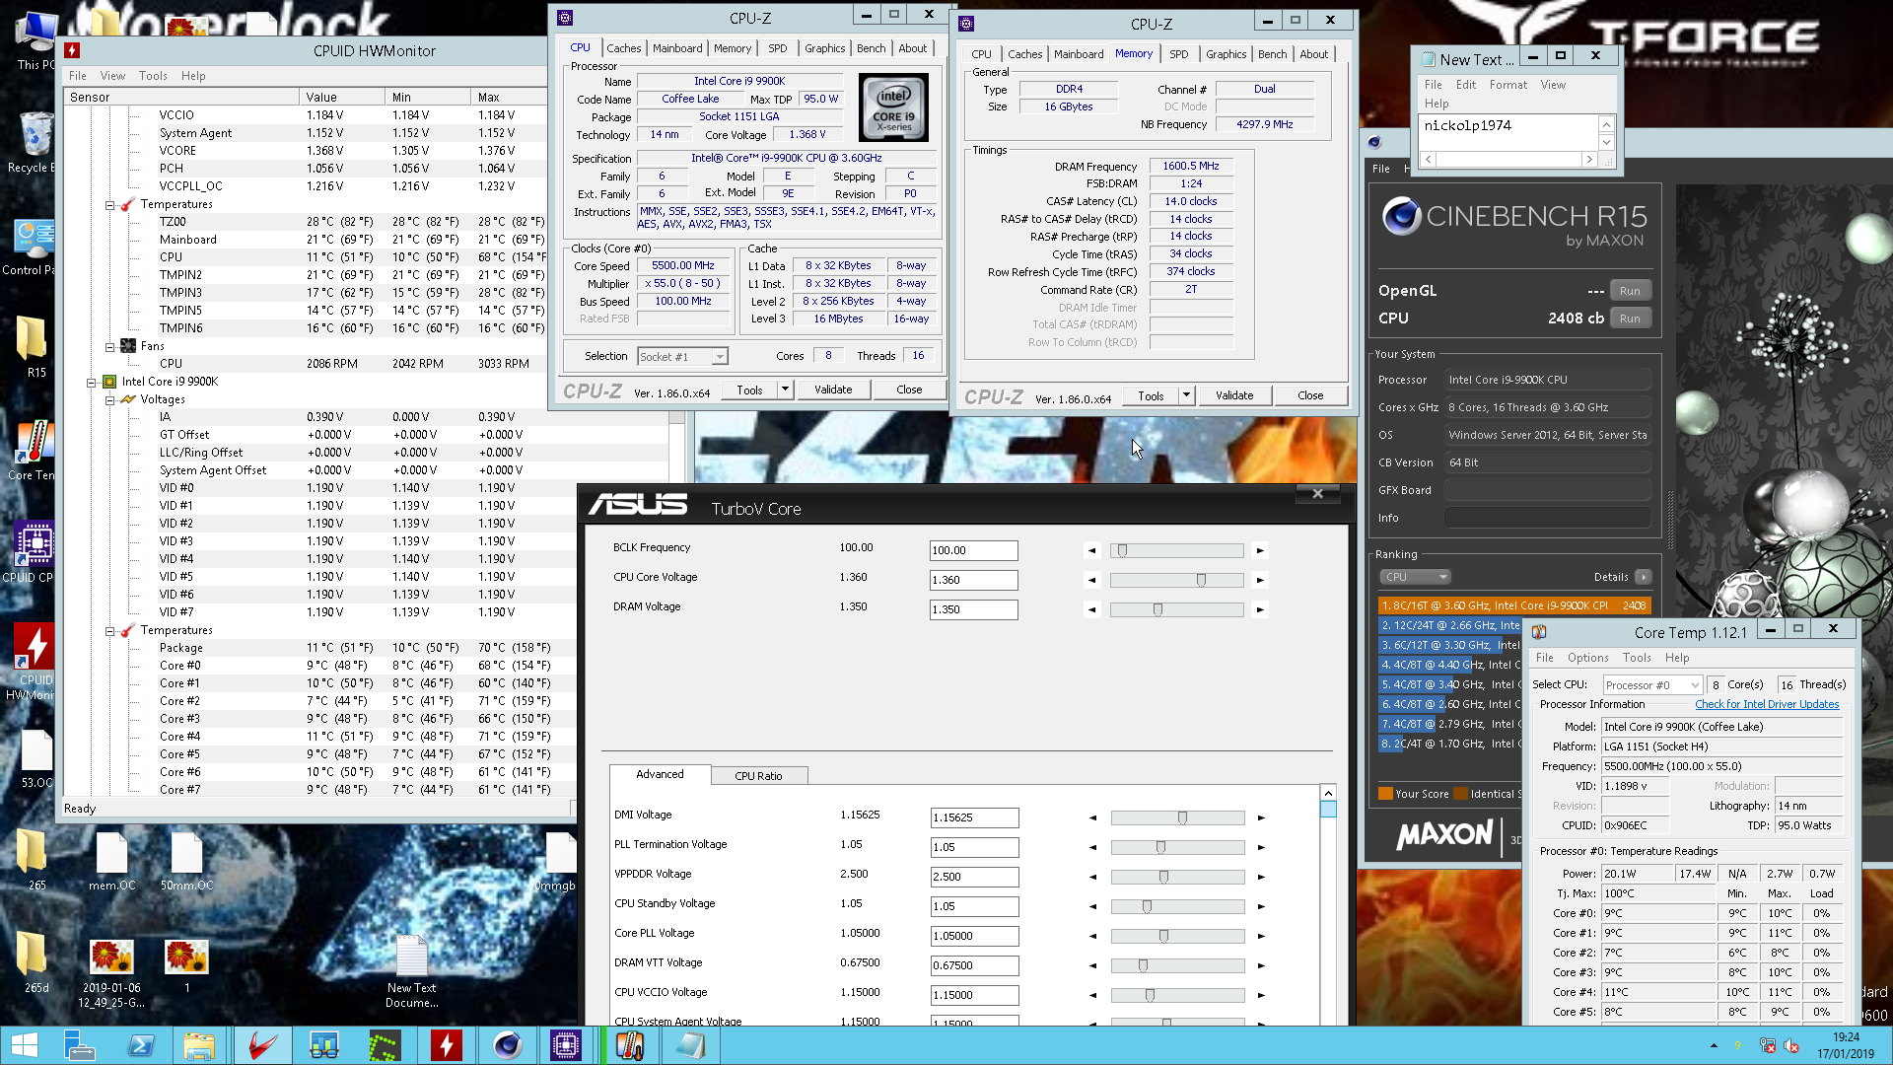Switch to the HWMonitor lightning taskbar icon
1893x1065 pixels.
pyautogui.click(x=446, y=1045)
